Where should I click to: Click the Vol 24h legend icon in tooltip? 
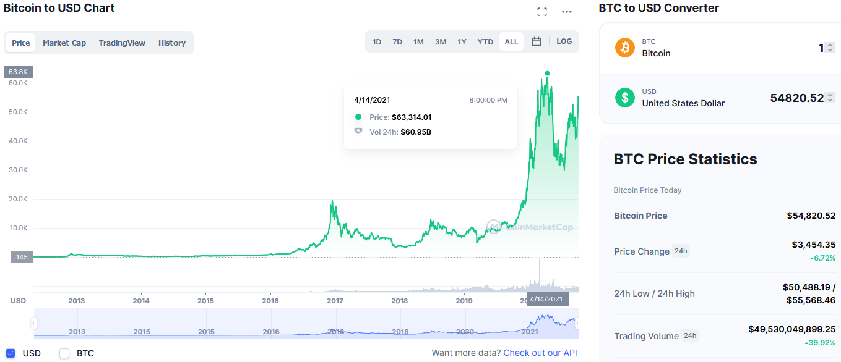point(358,132)
